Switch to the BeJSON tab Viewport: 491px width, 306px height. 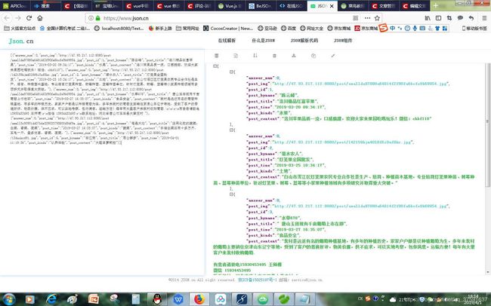click(260, 6)
